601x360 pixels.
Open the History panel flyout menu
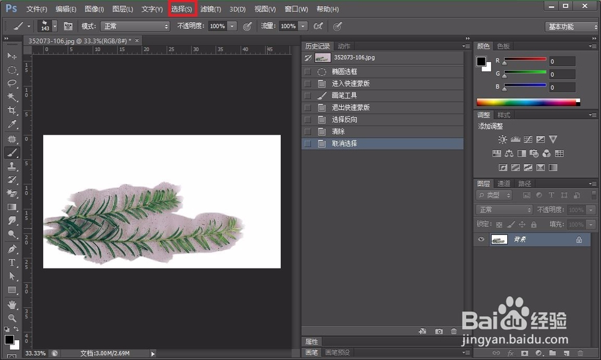pos(466,46)
